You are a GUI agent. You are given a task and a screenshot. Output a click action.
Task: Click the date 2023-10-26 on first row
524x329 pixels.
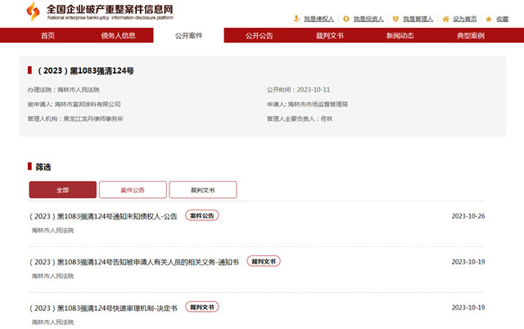point(468,216)
